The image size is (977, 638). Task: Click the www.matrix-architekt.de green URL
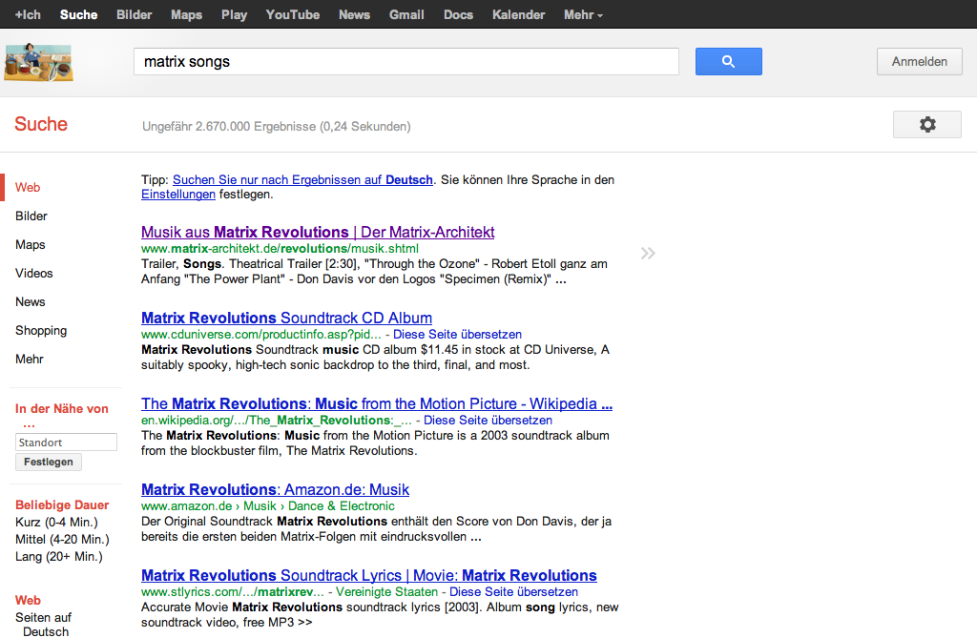(280, 249)
